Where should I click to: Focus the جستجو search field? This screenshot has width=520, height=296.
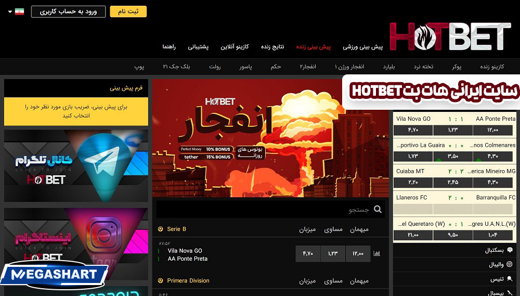(270, 210)
